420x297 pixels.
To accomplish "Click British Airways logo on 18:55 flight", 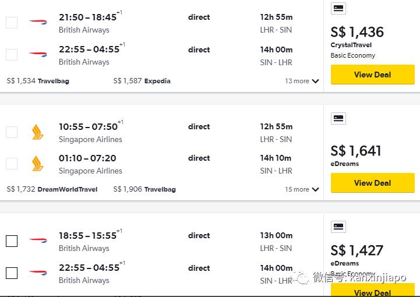I will coord(38,241).
